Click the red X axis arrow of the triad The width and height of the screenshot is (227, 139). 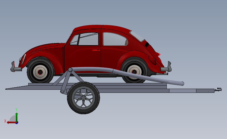tap(12, 123)
